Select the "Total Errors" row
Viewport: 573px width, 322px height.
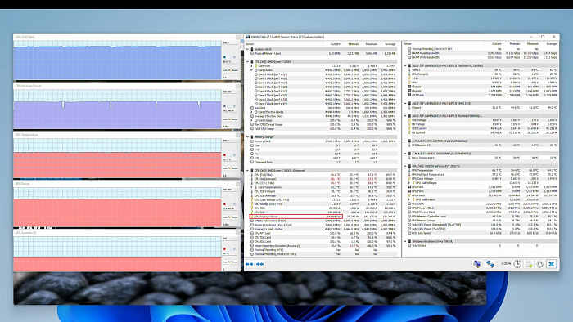[x=482, y=246]
